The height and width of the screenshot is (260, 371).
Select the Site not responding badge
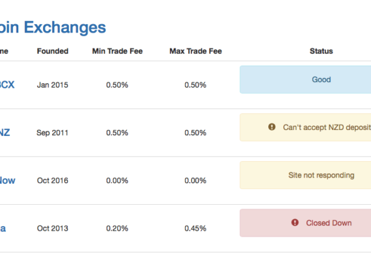[x=305, y=175]
